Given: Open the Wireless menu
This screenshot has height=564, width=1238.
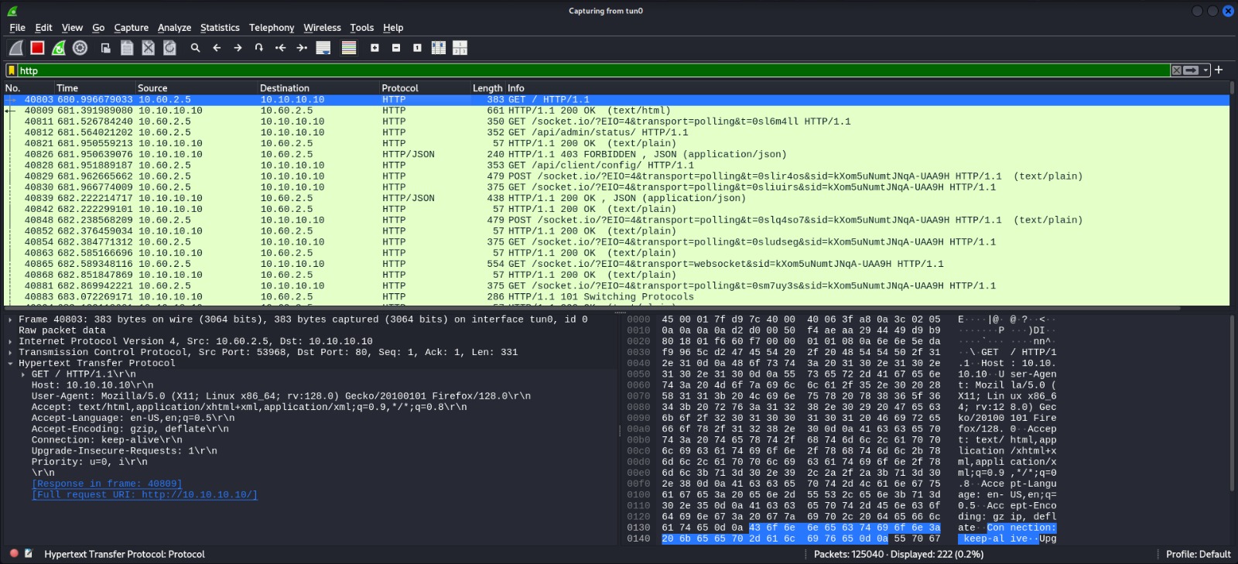Looking at the screenshot, I should coord(322,28).
